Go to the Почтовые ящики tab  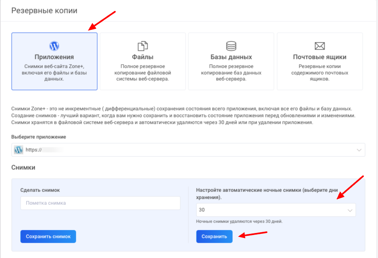[320, 57]
